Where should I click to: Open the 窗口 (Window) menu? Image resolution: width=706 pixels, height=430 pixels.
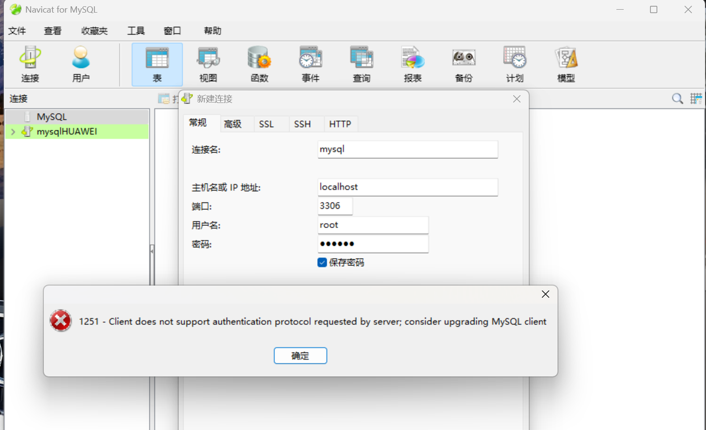pos(173,31)
